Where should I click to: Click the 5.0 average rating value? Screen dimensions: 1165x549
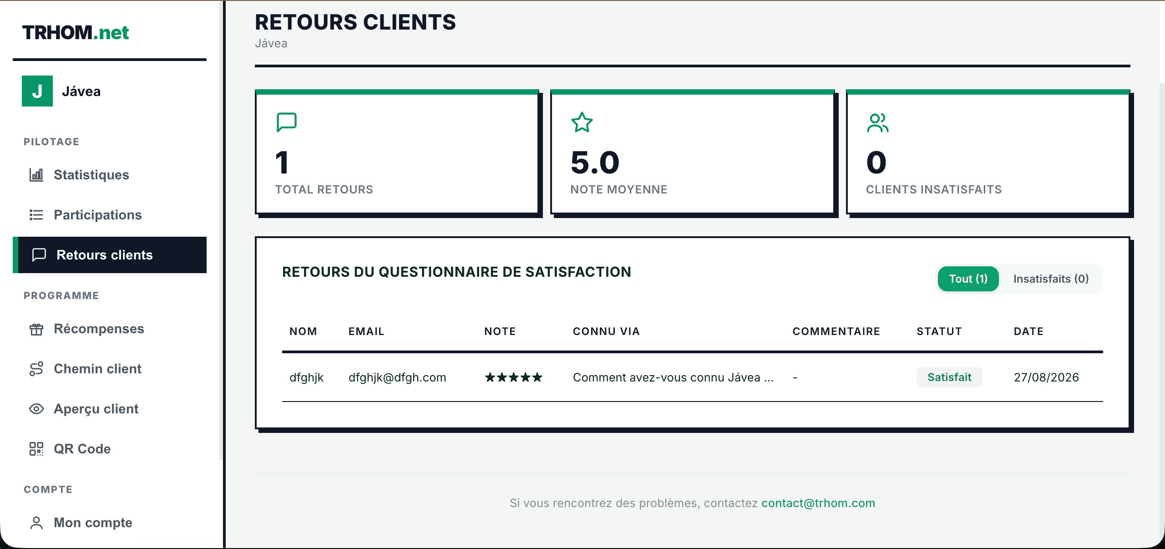click(x=595, y=163)
